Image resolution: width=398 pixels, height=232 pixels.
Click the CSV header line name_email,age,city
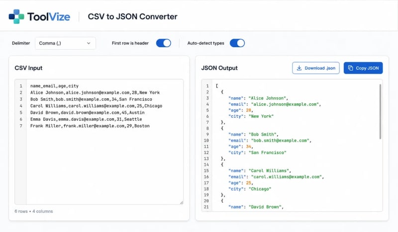click(x=54, y=86)
